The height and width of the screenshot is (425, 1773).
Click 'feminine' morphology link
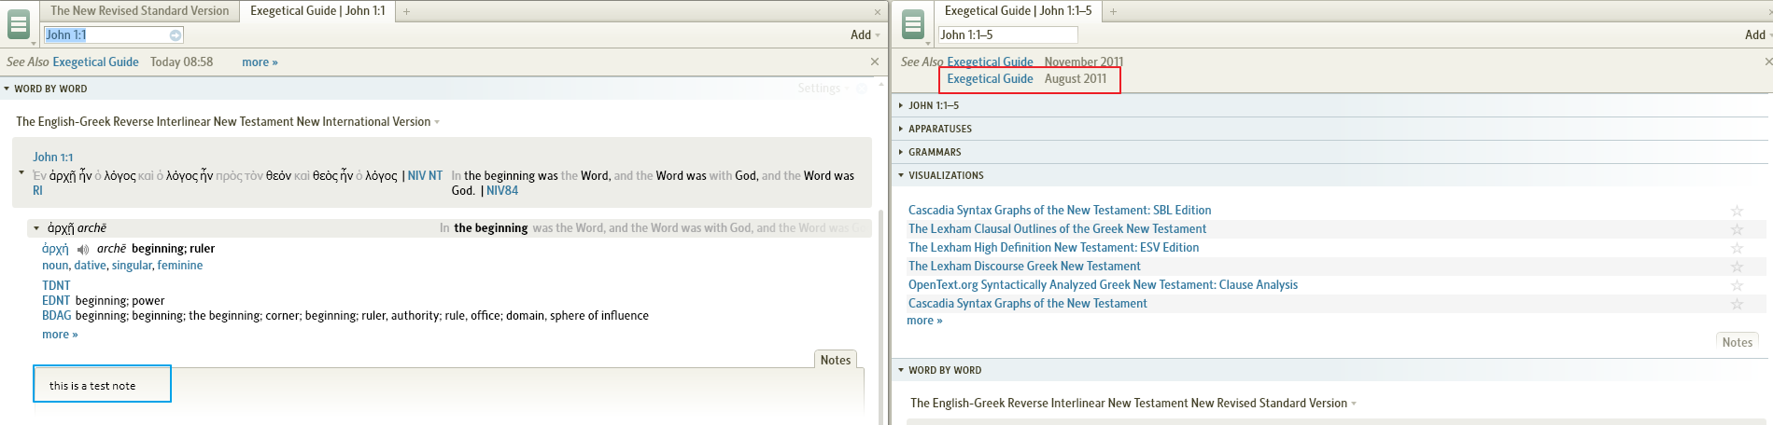click(180, 266)
